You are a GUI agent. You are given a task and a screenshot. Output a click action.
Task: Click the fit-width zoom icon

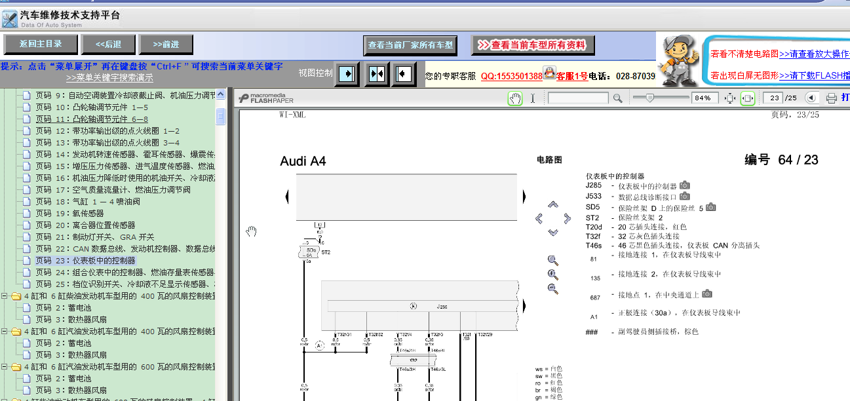click(x=748, y=98)
